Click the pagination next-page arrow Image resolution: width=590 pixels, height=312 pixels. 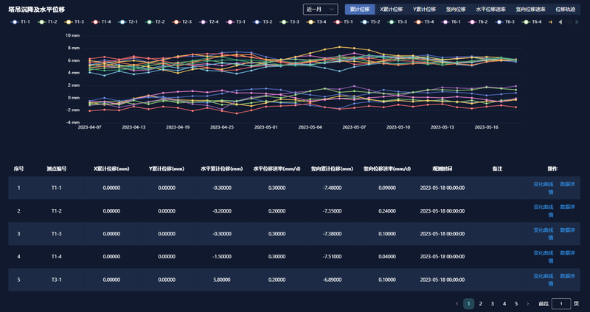pos(528,303)
